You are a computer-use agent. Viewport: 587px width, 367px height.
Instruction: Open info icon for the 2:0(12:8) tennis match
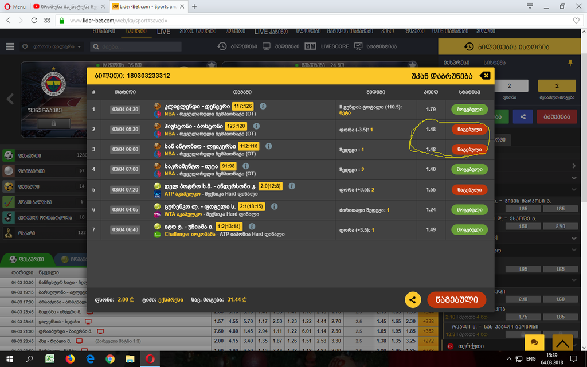click(x=292, y=186)
